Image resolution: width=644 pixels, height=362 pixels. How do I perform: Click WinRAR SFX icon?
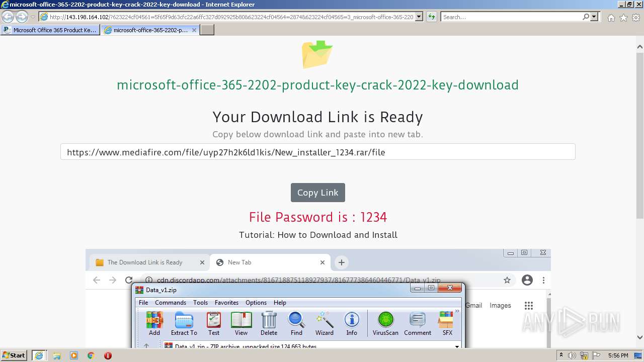click(x=447, y=324)
